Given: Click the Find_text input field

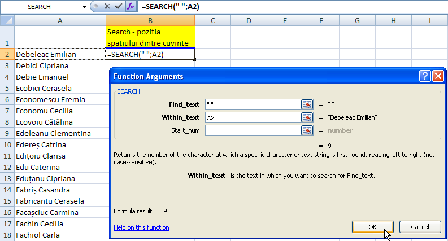Looking at the screenshot, I should coord(253,104).
